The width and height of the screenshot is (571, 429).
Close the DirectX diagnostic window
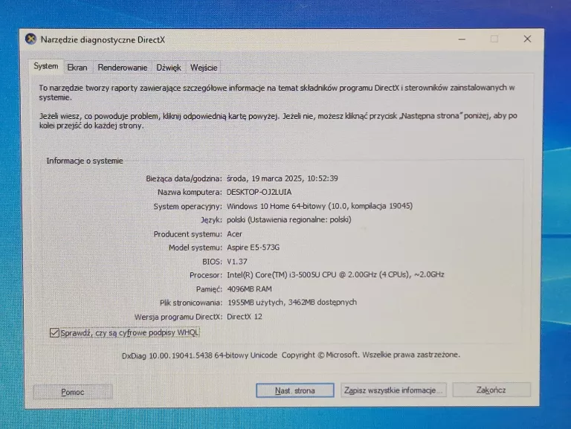[527, 39]
